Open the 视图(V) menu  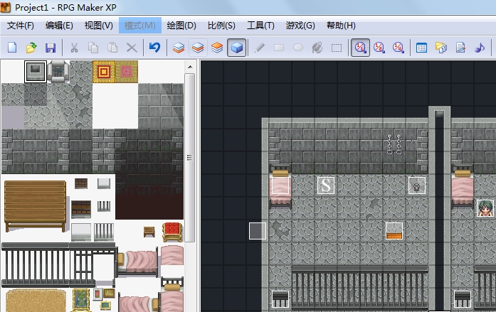click(x=99, y=26)
